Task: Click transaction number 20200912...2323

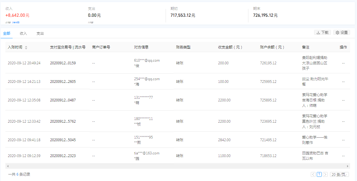Action: (x=63, y=156)
